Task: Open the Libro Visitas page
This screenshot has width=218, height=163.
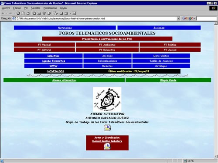Action: [161, 56]
